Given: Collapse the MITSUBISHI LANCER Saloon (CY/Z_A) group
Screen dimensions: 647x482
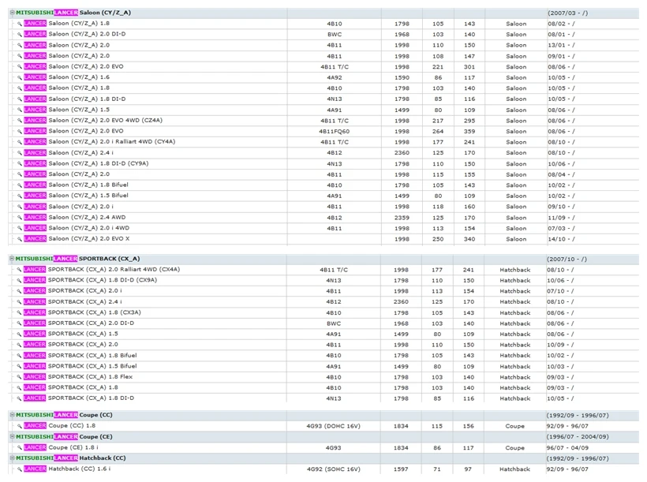Looking at the screenshot, I should click(x=13, y=13).
